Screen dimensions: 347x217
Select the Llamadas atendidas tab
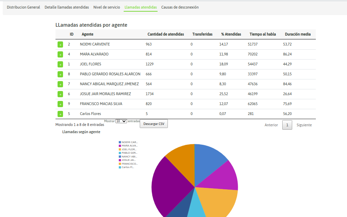pyautogui.click(x=140, y=7)
